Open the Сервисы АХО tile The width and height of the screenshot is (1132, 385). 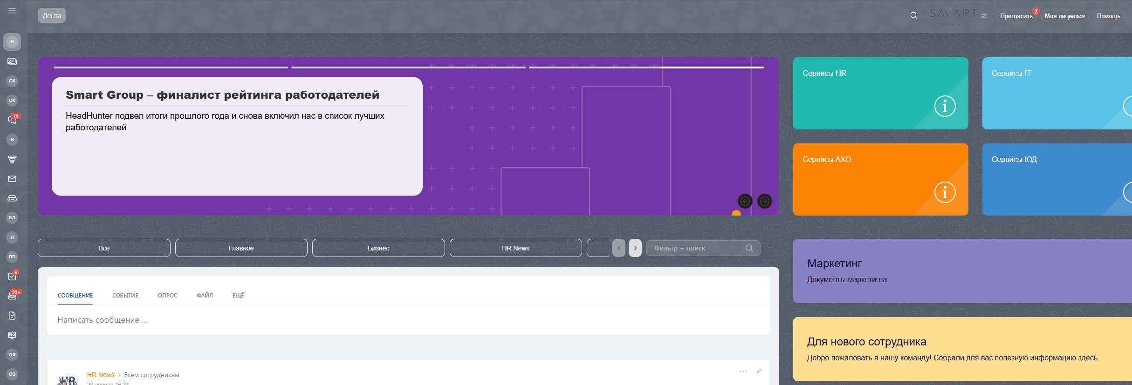[881, 179]
